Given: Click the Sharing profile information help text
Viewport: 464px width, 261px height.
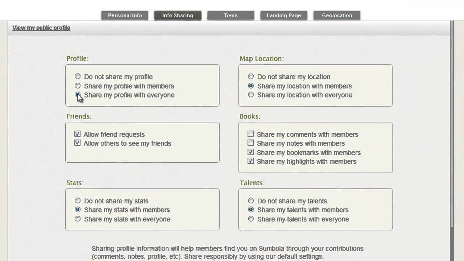Looking at the screenshot, I should coord(227,253).
